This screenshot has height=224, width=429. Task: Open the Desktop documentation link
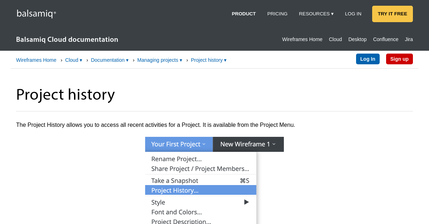pos(357,39)
